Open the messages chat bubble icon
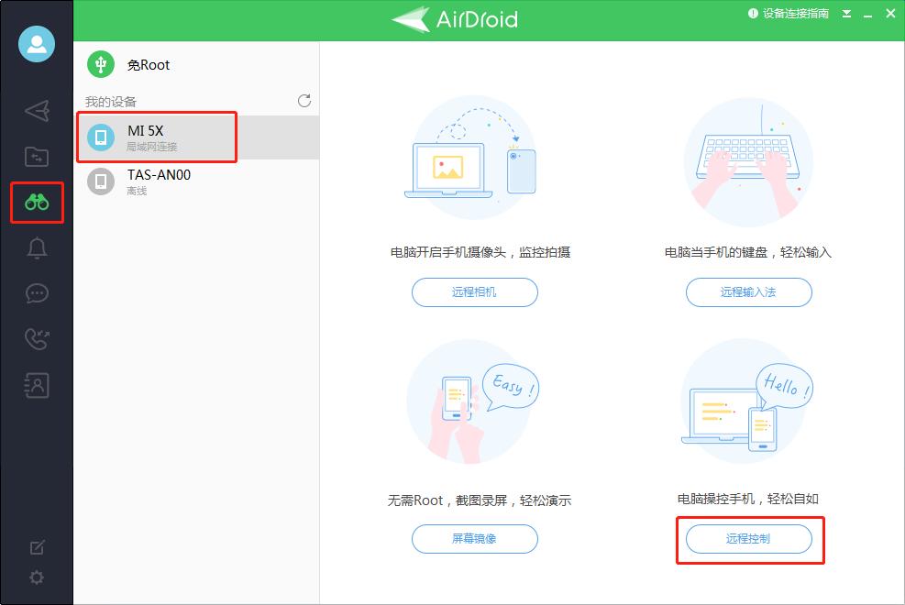The width and height of the screenshot is (905, 605). coord(37,293)
